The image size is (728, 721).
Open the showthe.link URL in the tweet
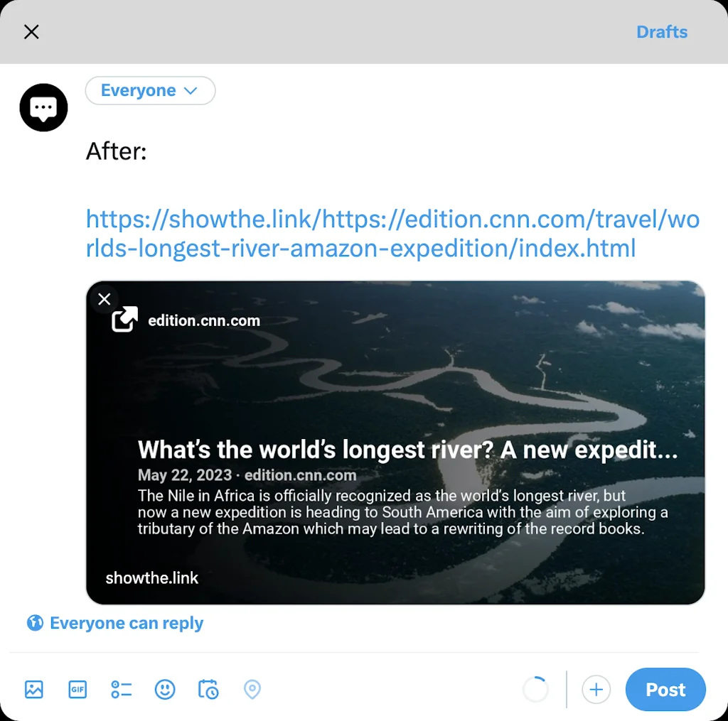click(x=391, y=233)
